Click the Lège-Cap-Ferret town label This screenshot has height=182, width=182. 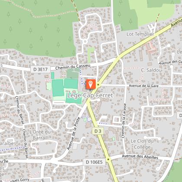(x=90, y=95)
